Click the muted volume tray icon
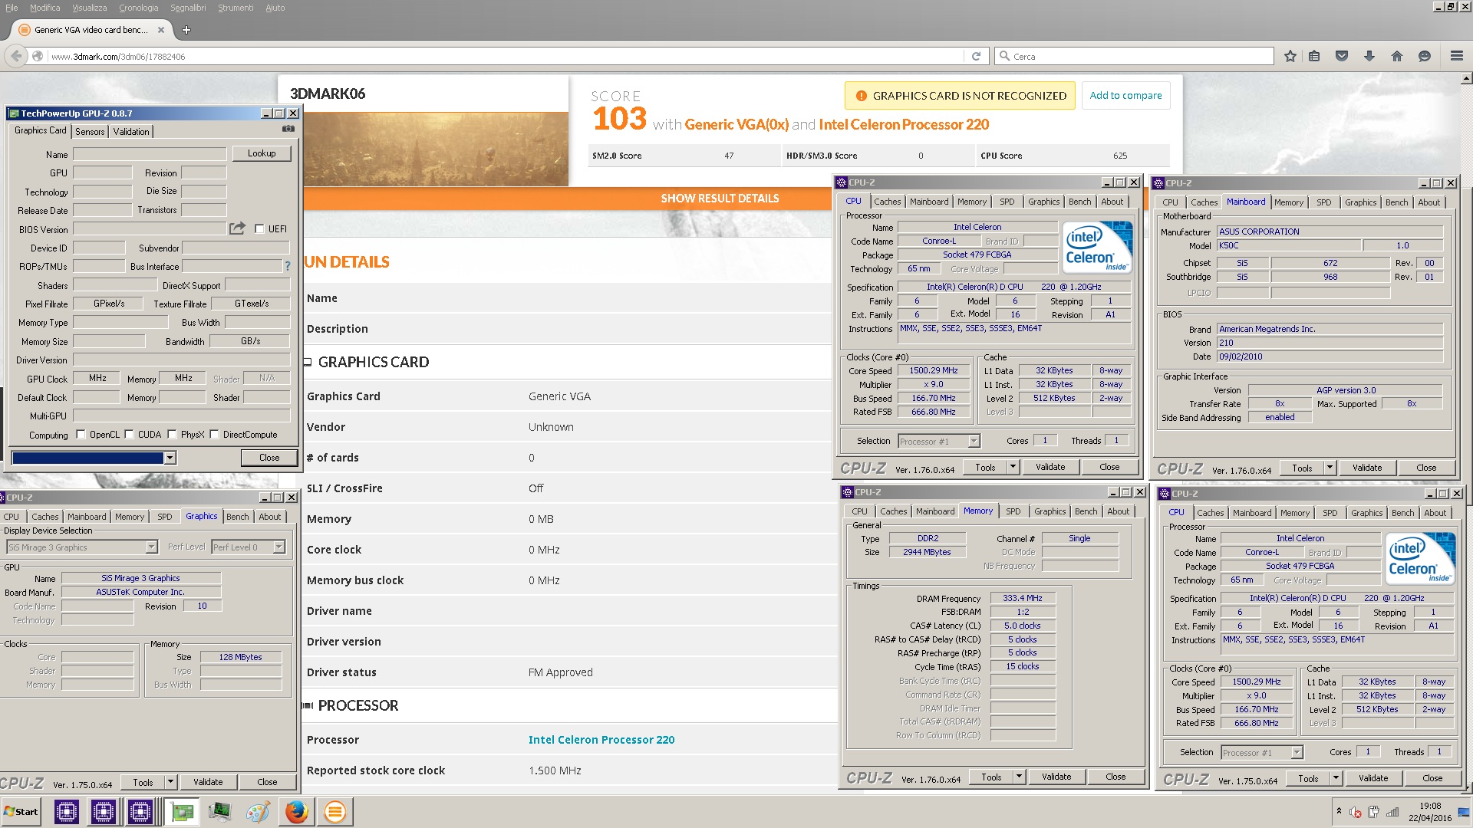Image resolution: width=1473 pixels, height=828 pixels. (x=1356, y=812)
